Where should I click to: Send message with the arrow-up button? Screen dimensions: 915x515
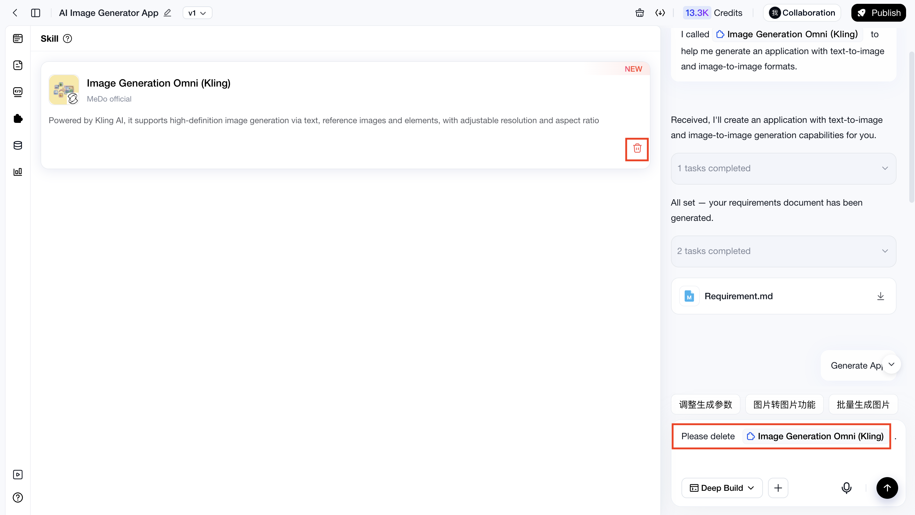(x=887, y=488)
